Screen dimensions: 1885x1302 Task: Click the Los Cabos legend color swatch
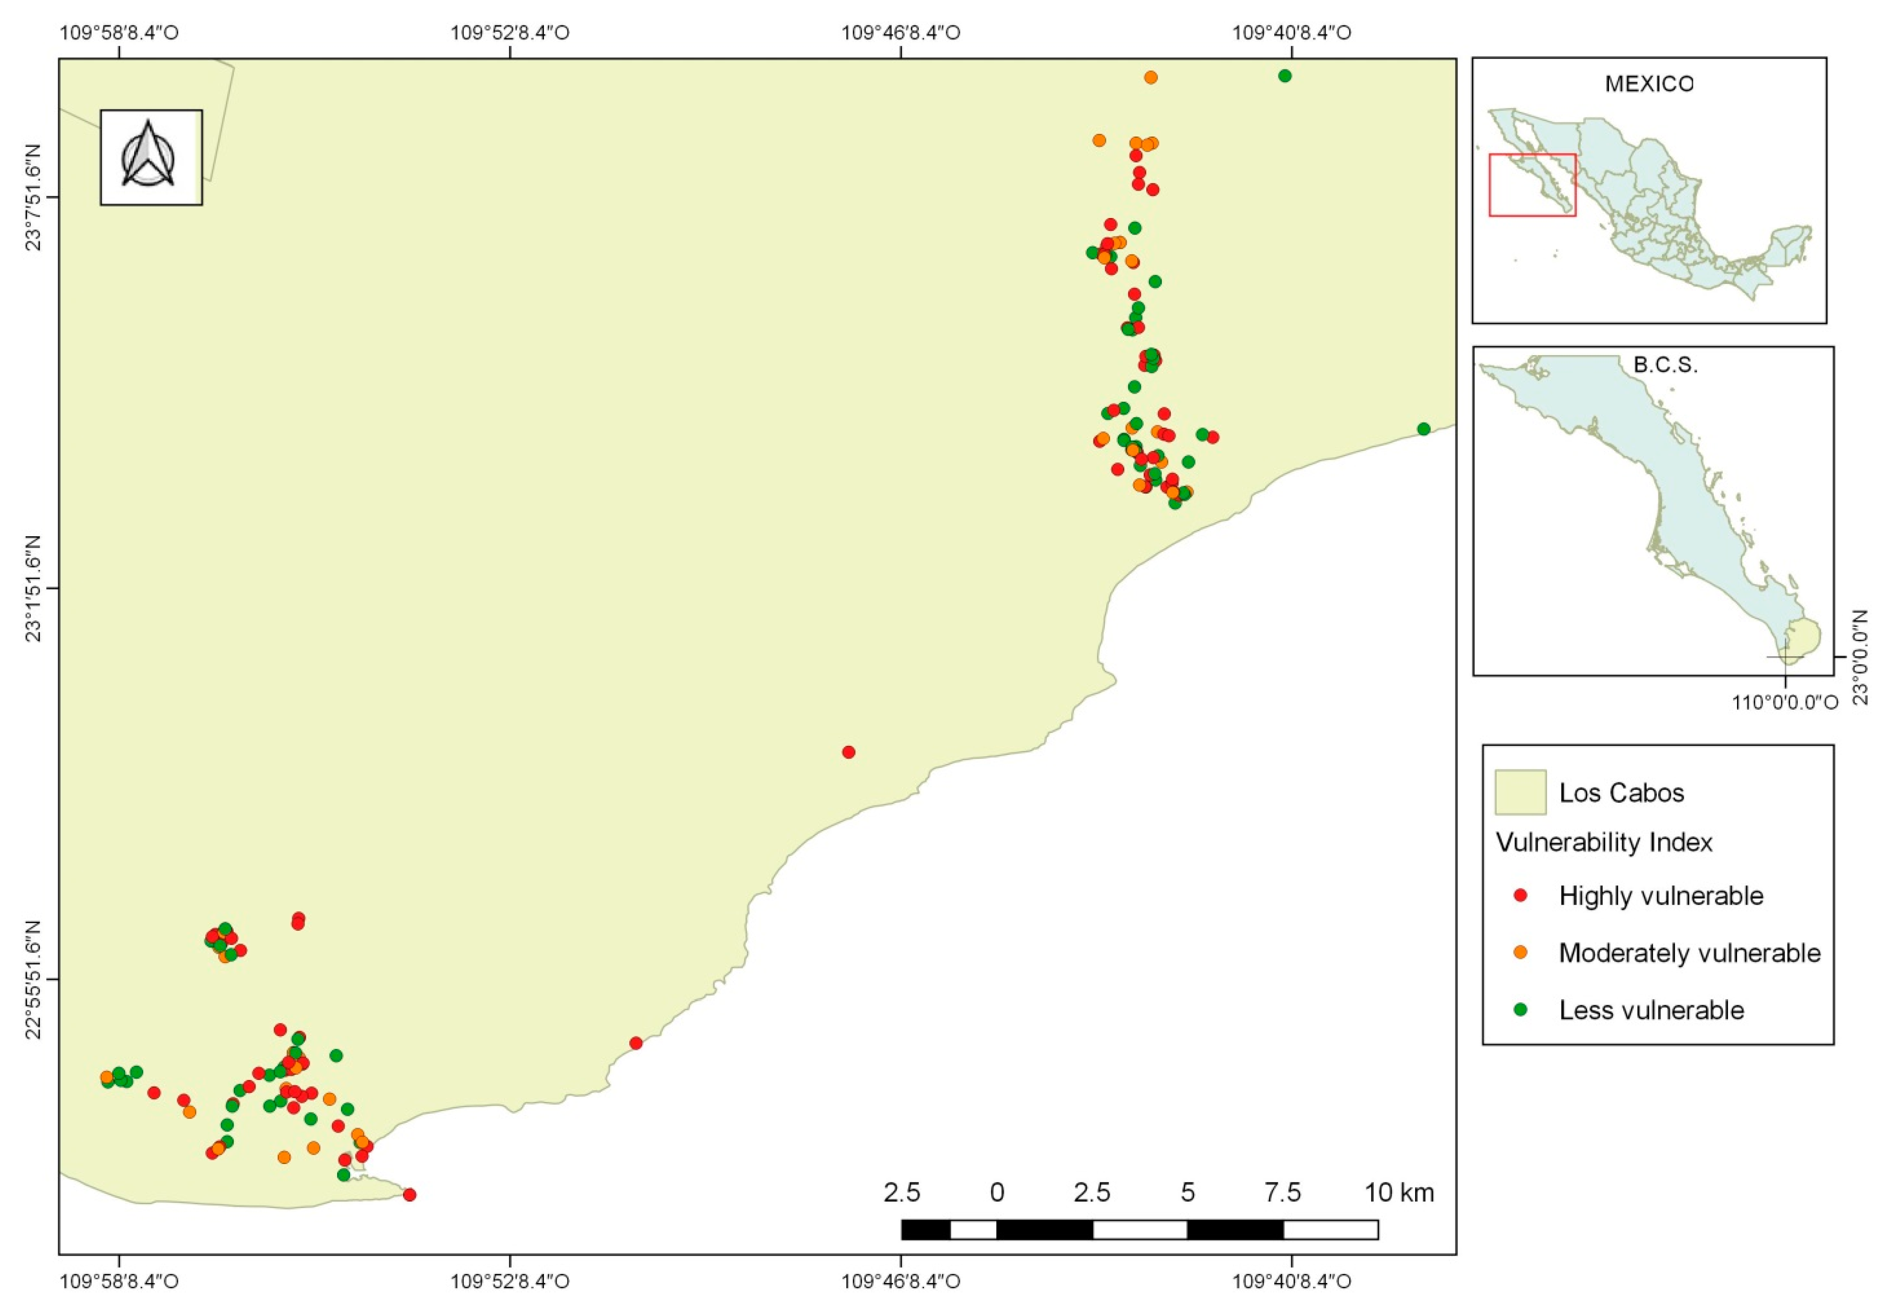1520,792
